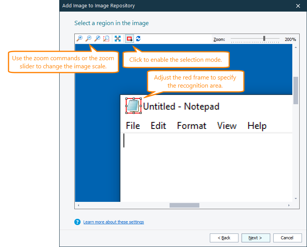This screenshot has width=307, height=247.
Task: Click the View menu in the captured Notepad image
Action: click(227, 125)
